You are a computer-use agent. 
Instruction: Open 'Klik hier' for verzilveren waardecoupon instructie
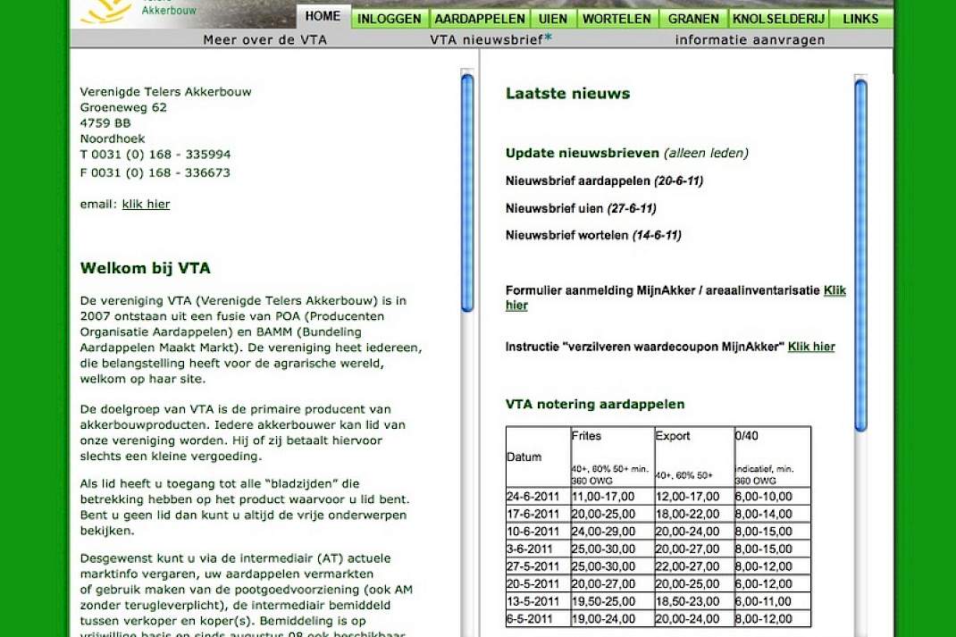(811, 347)
